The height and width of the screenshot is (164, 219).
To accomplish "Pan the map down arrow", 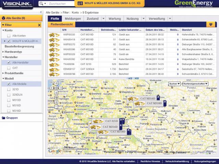I will click(56, 92).
